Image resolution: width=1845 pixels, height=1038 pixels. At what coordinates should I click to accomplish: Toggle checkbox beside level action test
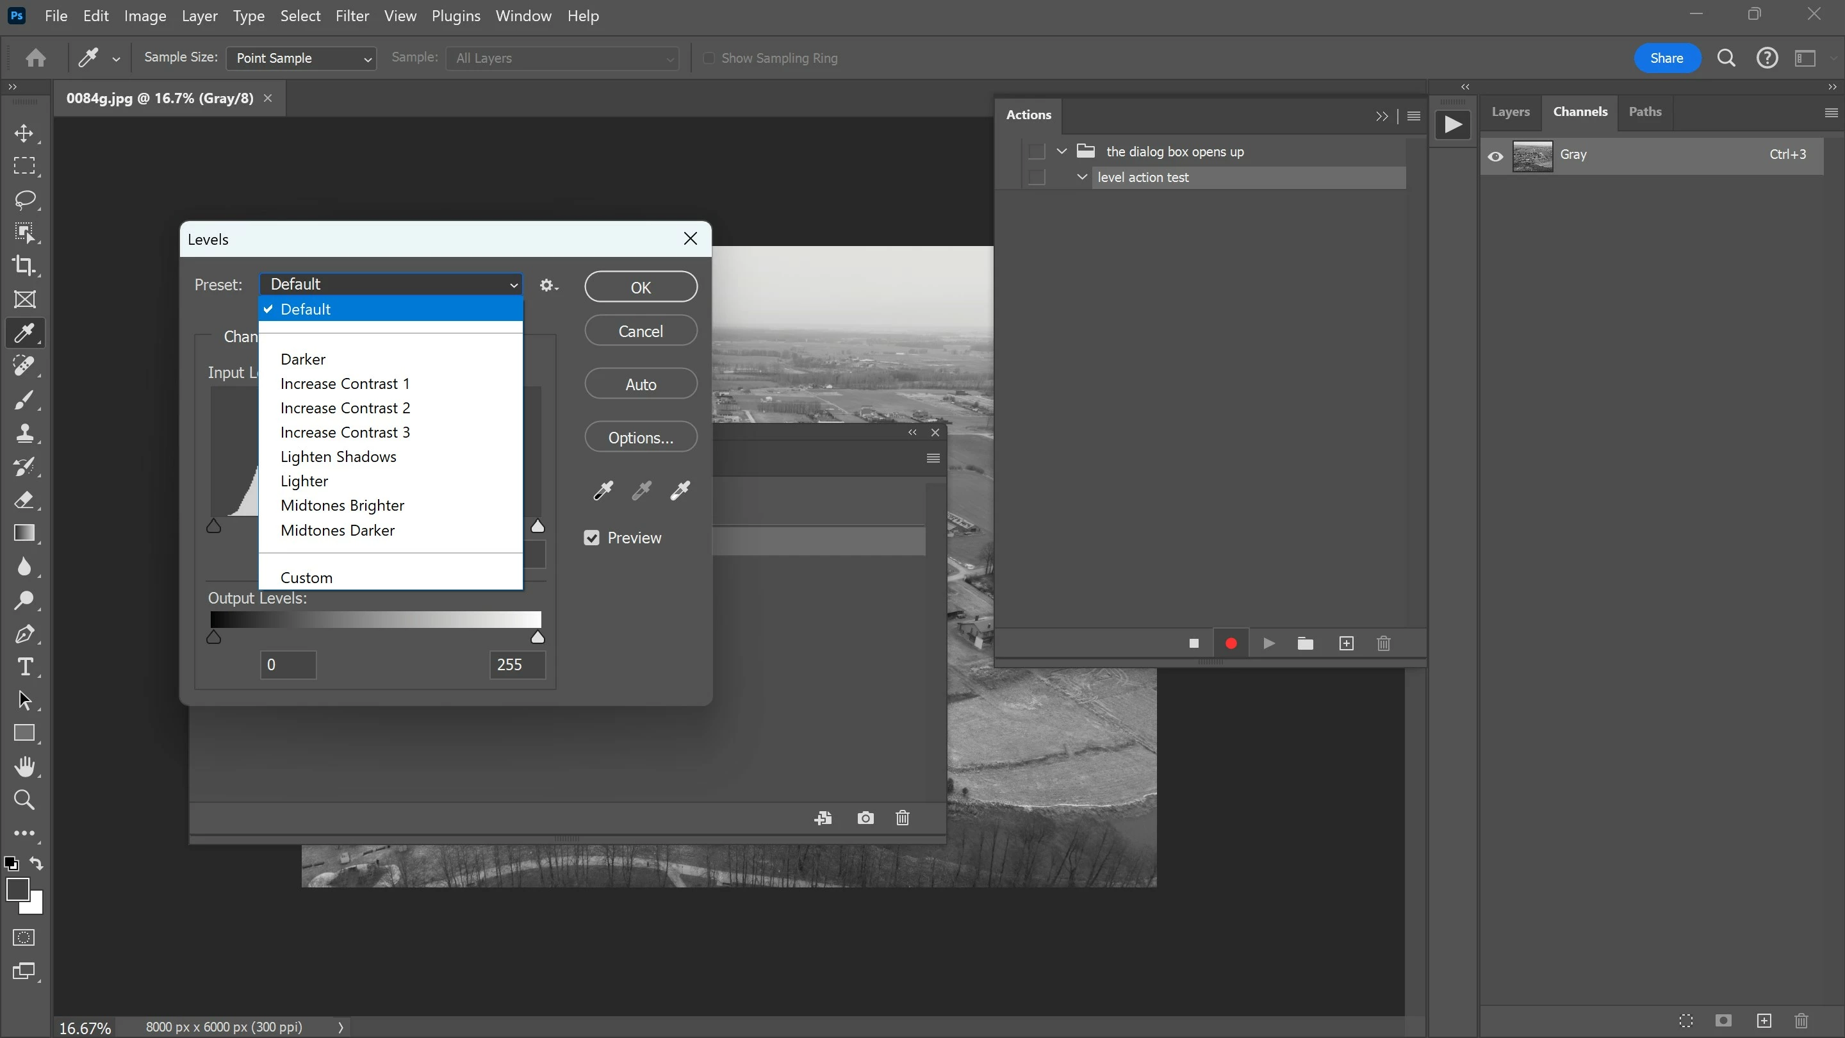point(1036,177)
